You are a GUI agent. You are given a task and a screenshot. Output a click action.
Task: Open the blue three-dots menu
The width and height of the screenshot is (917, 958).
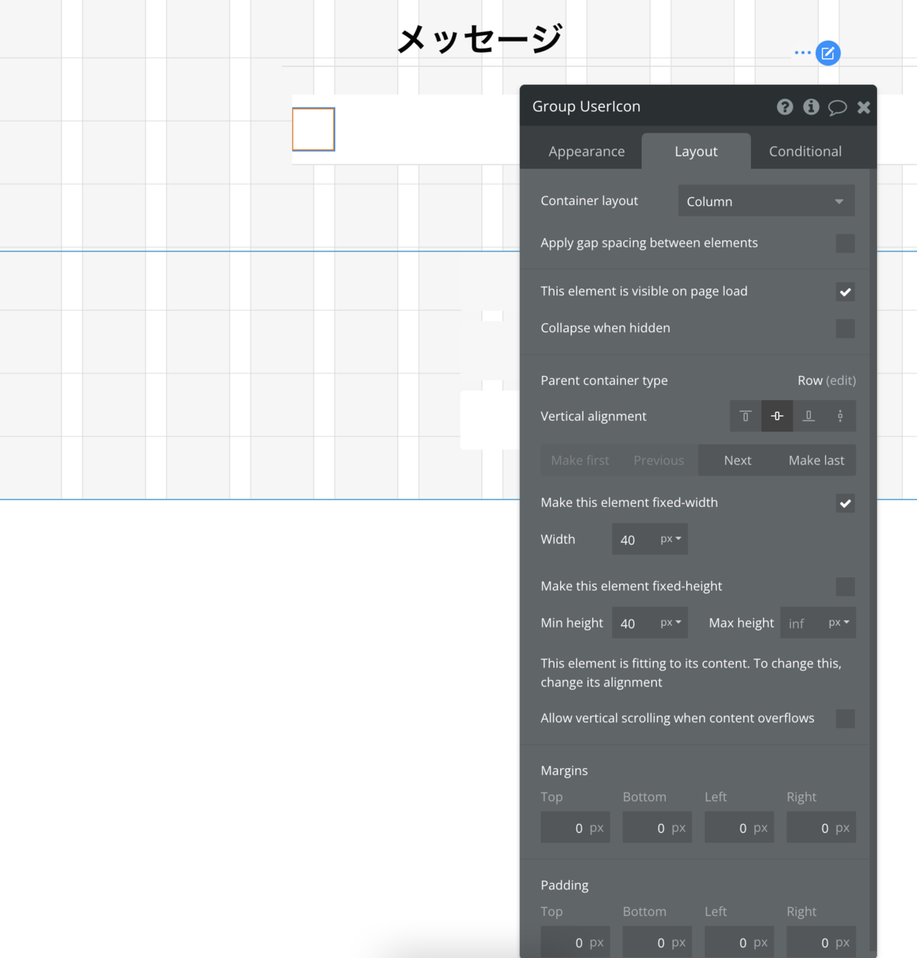click(x=802, y=53)
